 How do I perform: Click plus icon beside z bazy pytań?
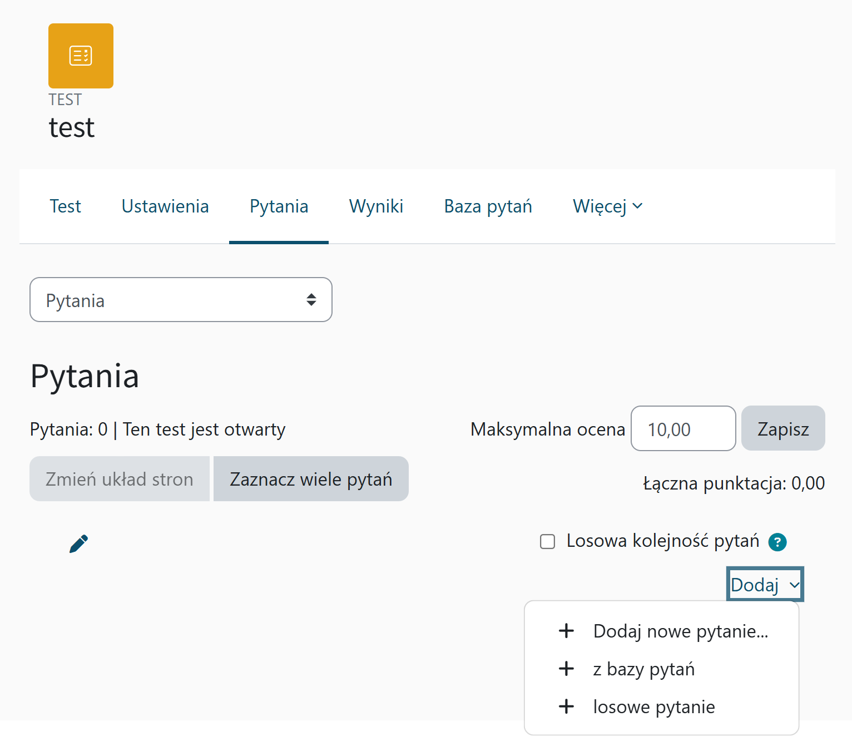coord(566,669)
